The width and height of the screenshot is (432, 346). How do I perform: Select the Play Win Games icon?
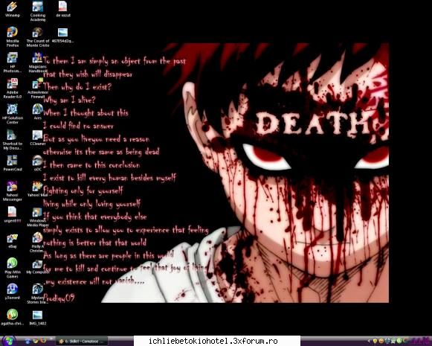13,268
